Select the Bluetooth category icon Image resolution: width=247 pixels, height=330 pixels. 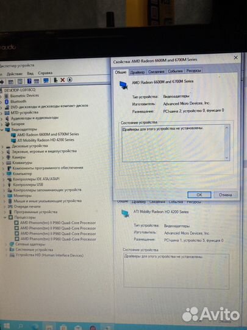tap(7, 101)
